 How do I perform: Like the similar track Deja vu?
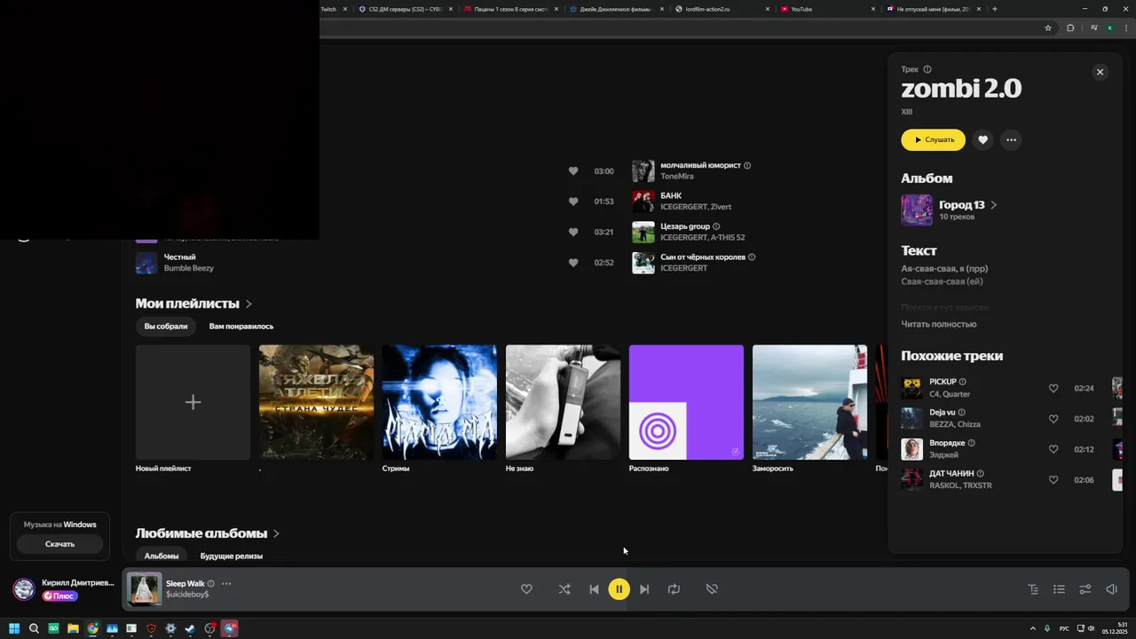[x=1053, y=419]
